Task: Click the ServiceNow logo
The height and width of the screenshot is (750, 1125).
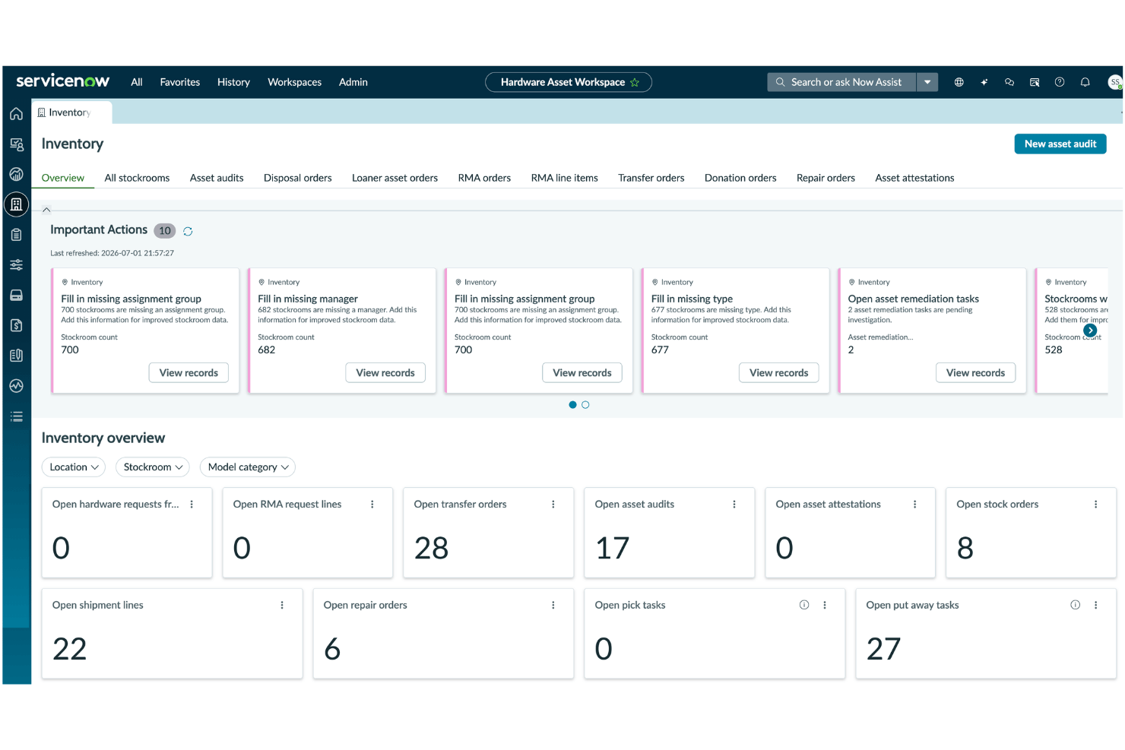Action: 63,81
